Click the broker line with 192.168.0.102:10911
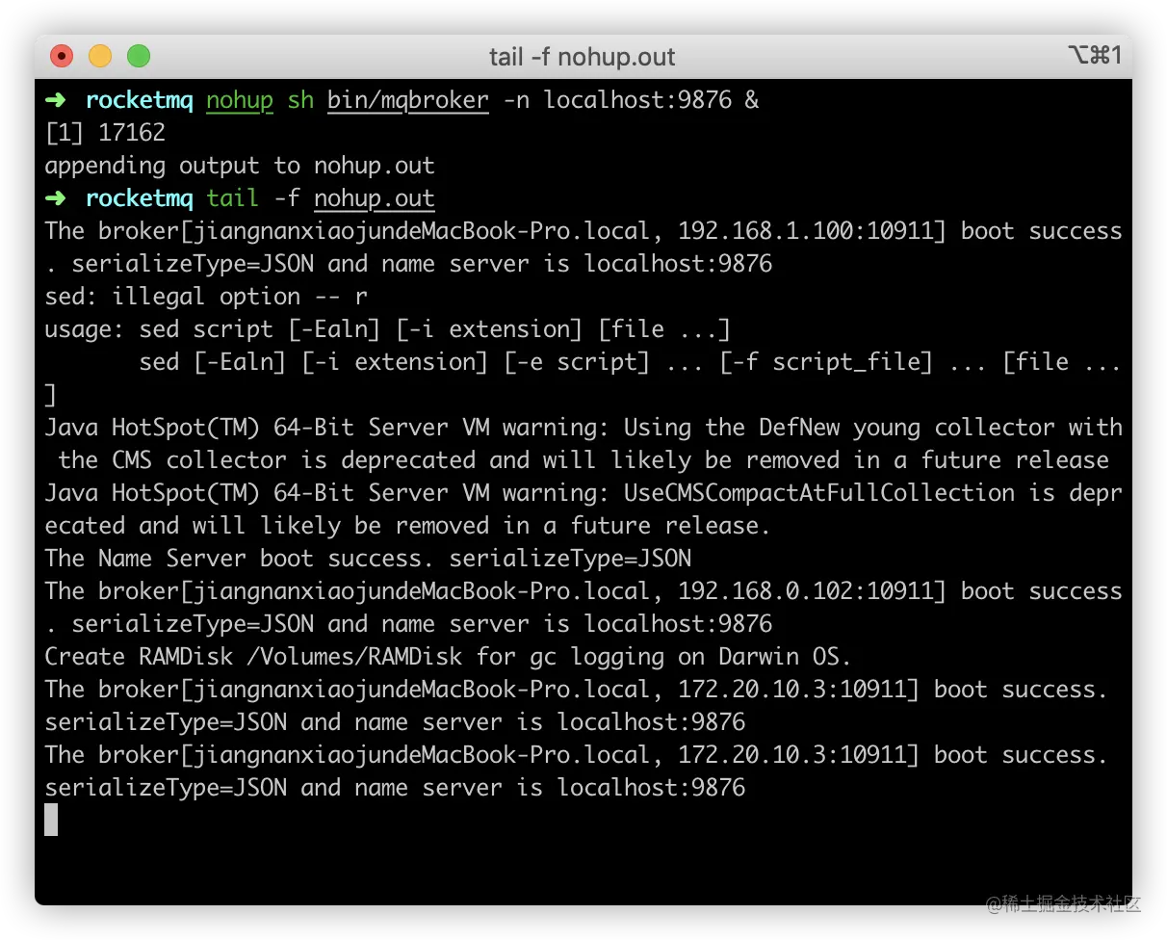 point(583,591)
